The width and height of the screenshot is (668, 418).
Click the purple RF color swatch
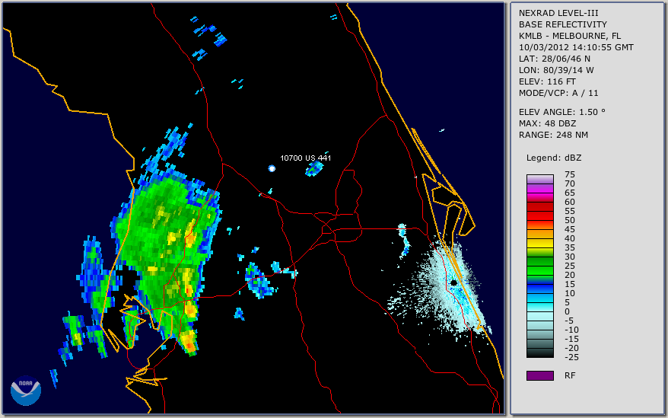(x=539, y=375)
